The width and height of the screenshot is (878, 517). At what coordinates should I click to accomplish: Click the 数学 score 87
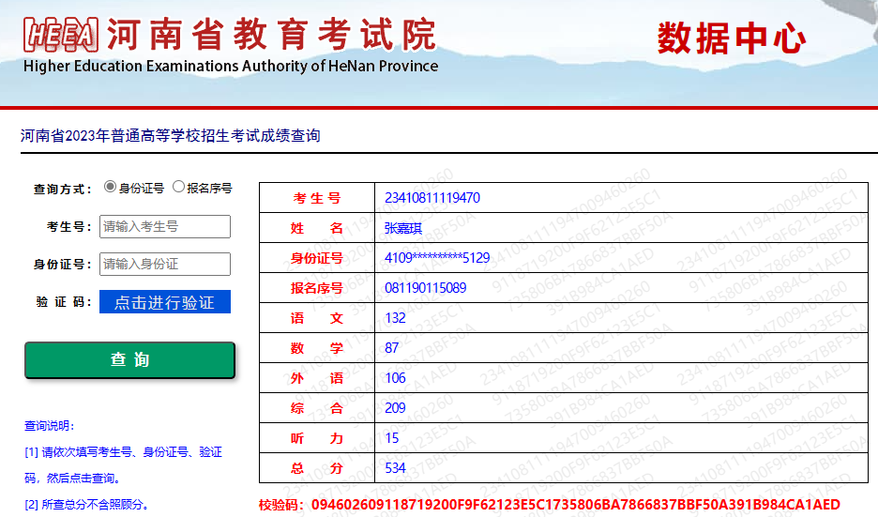coord(391,348)
